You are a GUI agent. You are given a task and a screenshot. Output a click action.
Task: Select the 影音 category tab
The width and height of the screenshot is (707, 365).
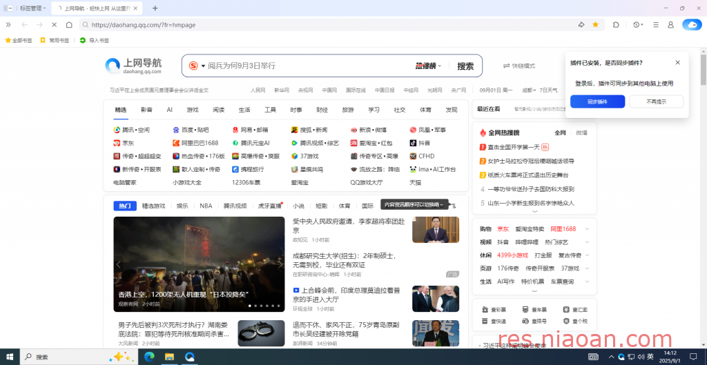click(146, 110)
